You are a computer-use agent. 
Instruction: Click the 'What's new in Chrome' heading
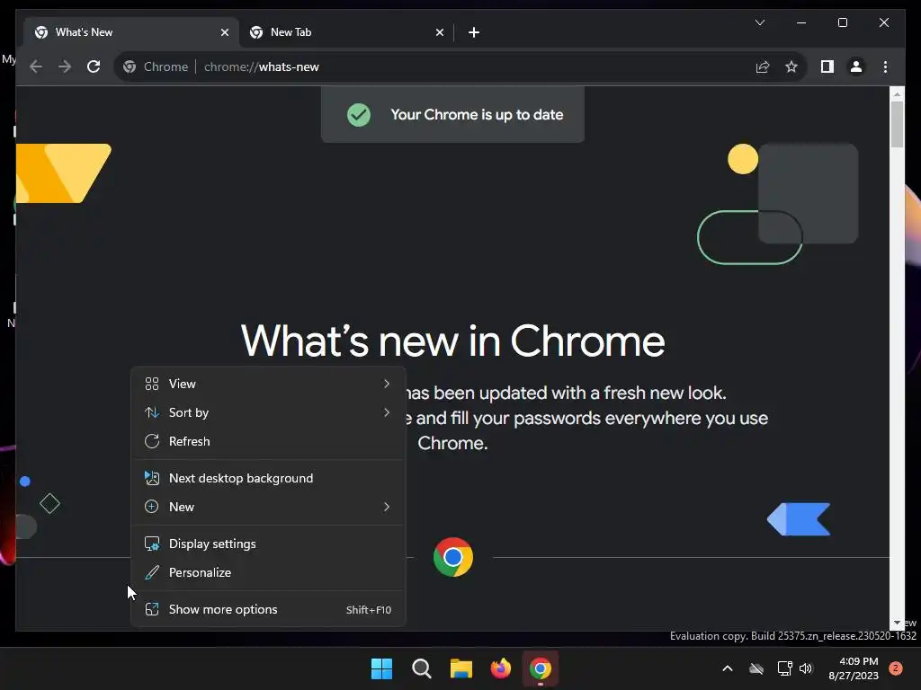453,341
